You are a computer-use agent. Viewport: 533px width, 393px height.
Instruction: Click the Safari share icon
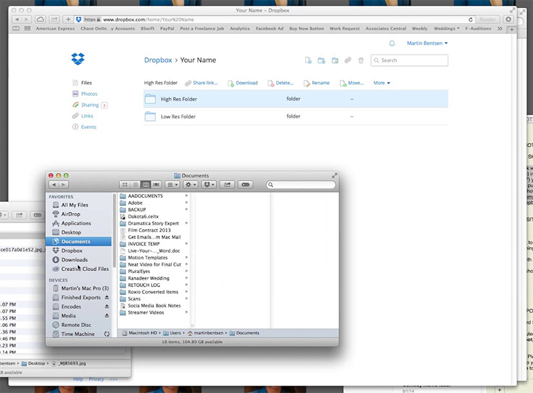coord(55,19)
